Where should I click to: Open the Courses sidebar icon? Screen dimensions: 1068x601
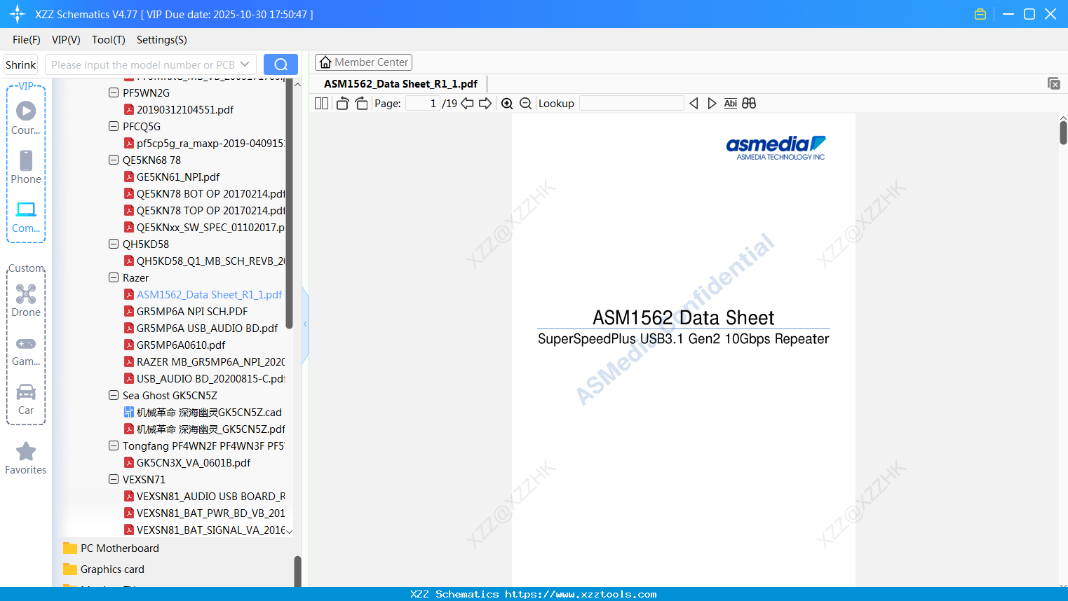pos(26,118)
